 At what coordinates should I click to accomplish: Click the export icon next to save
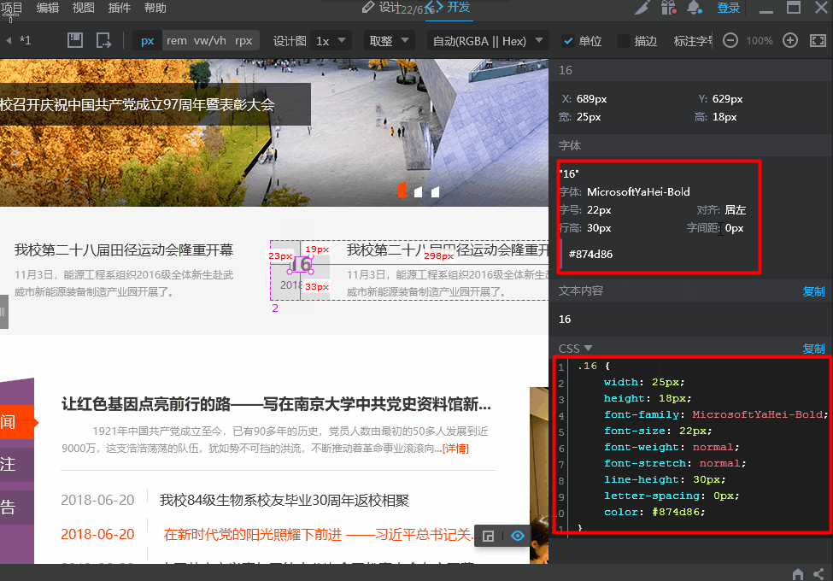pos(103,40)
